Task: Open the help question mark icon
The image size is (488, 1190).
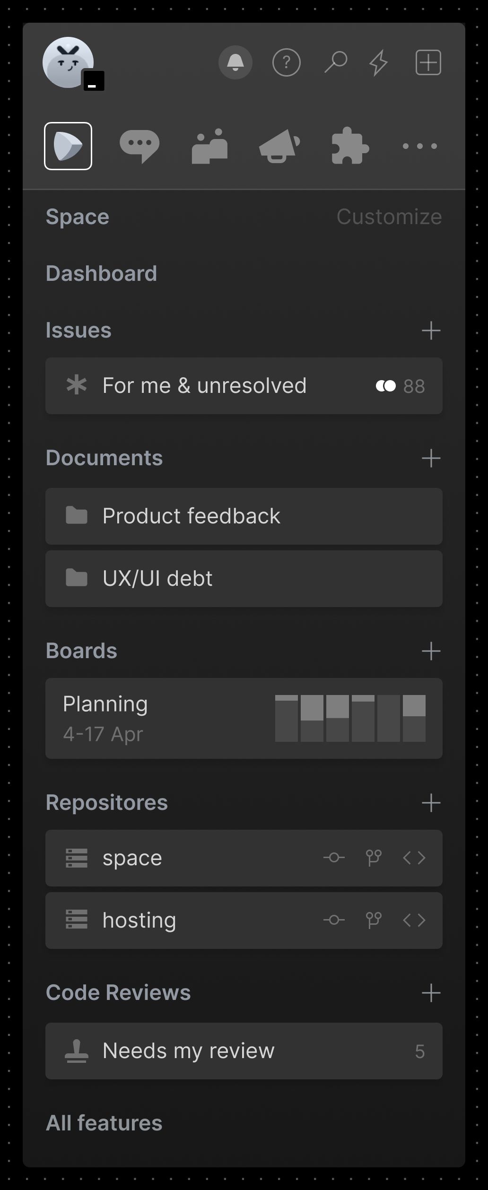Action: click(x=286, y=62)
